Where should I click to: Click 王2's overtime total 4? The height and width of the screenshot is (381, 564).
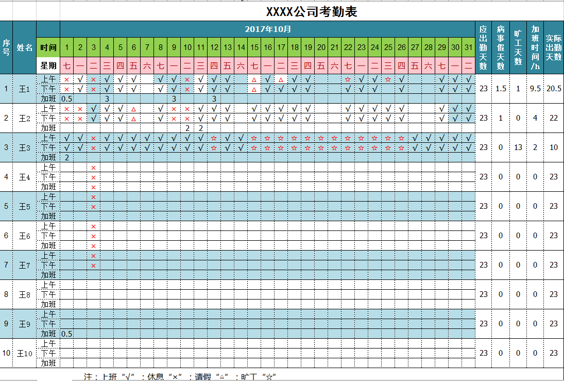tap(535, 118)
